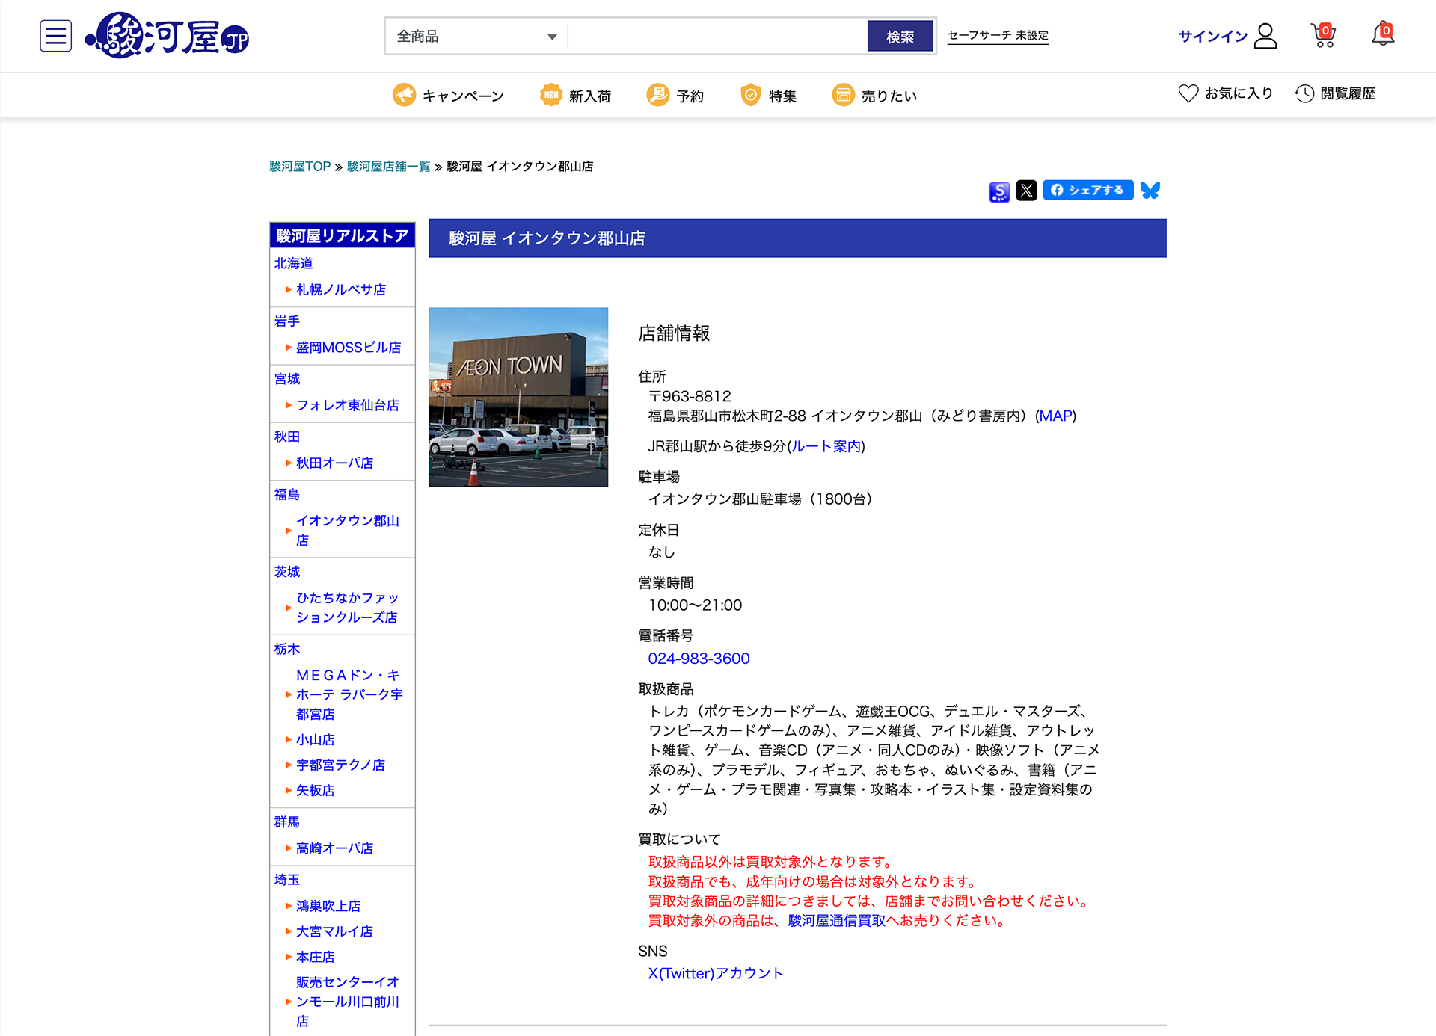
Task: Click inside the search text field
Action: coord(717,37)
